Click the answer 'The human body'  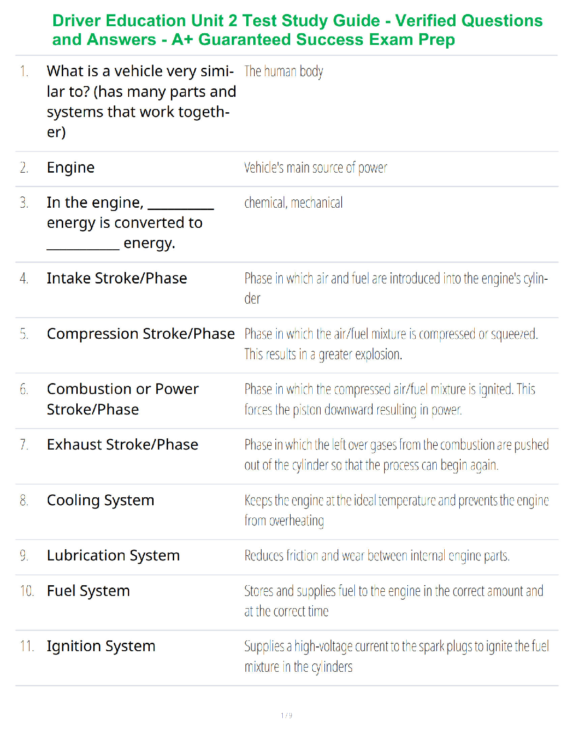284,72
